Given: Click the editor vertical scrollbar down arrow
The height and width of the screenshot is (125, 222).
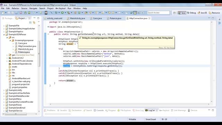Looking at the screenshot, I should (x=212, y=101).
